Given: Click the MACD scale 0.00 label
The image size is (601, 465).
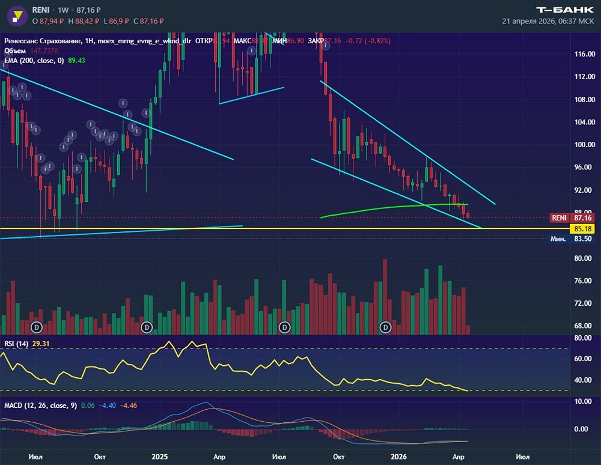Looking at the screenshot, I should [581, 429].
